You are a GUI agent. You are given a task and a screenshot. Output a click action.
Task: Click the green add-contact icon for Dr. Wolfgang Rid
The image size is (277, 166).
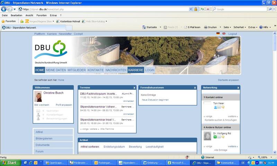(215, 137)
